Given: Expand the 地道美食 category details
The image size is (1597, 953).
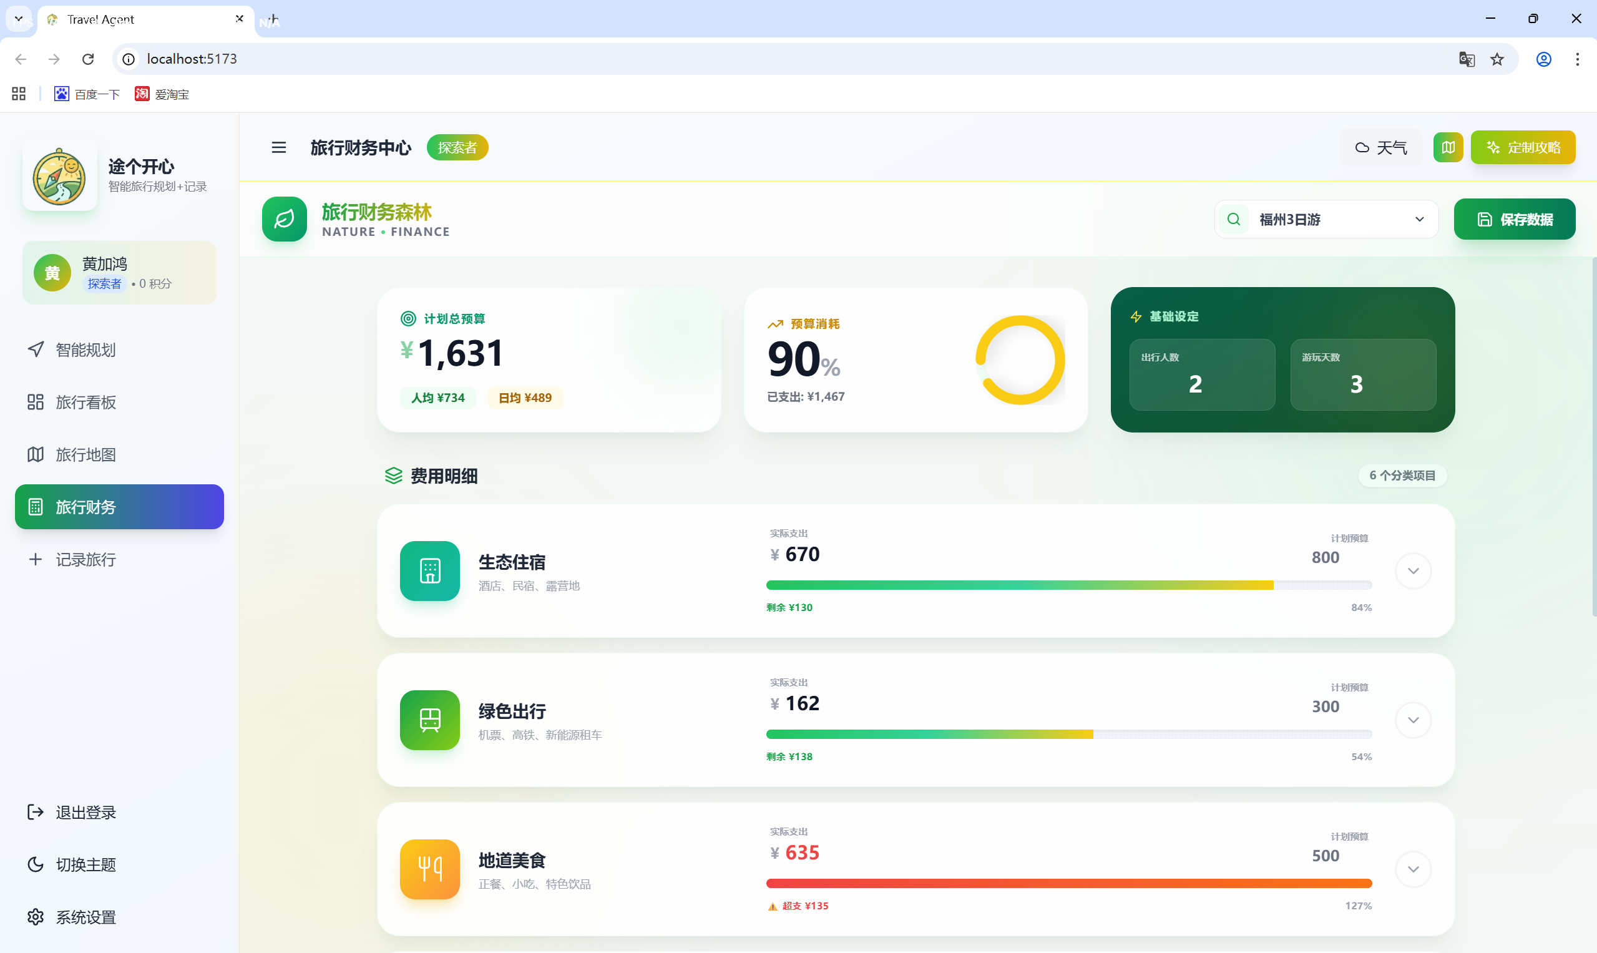Looking at the screenshot, I should (1414, 869).
